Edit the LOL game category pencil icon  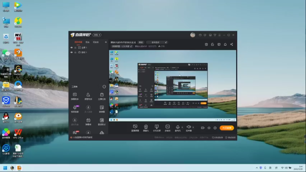tap(131, 46)
